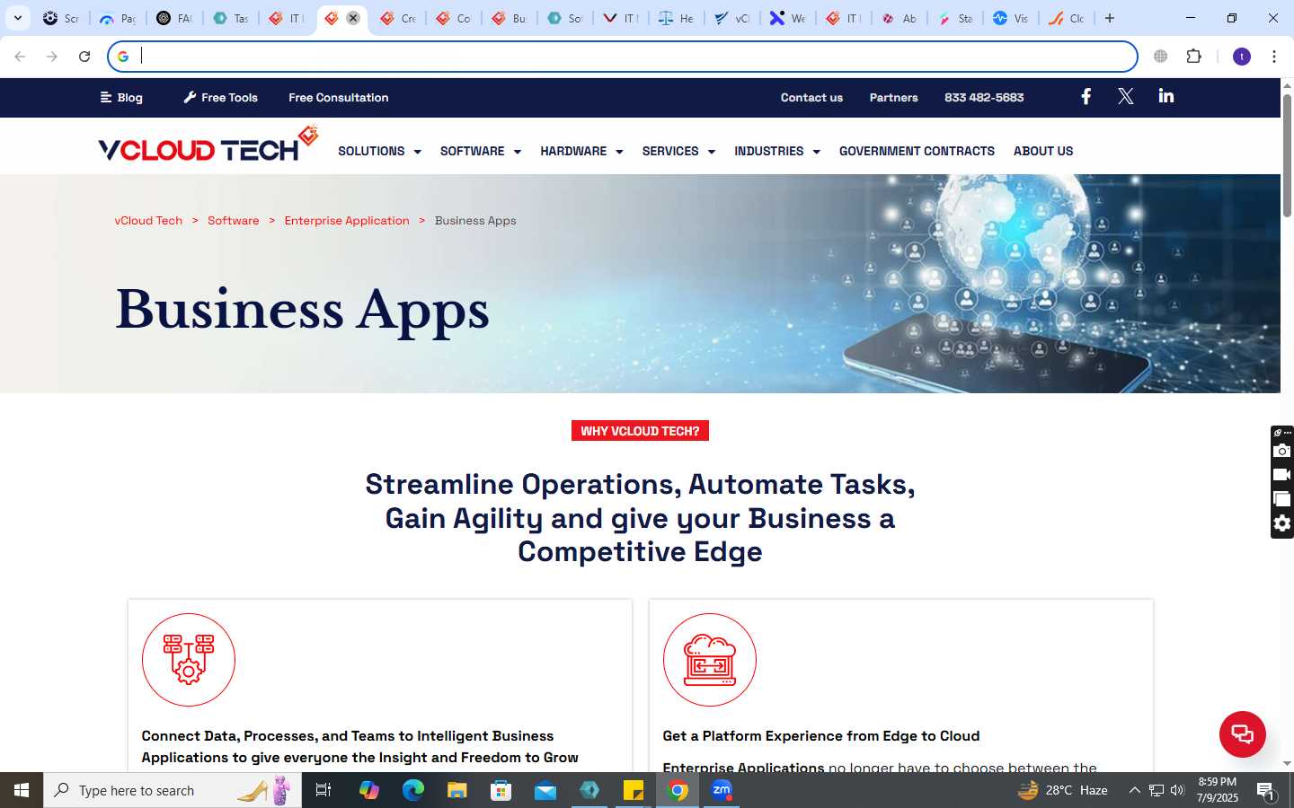Open Task View in taskbar
This screenshot has width=1294, height=808.
[323, 790]
